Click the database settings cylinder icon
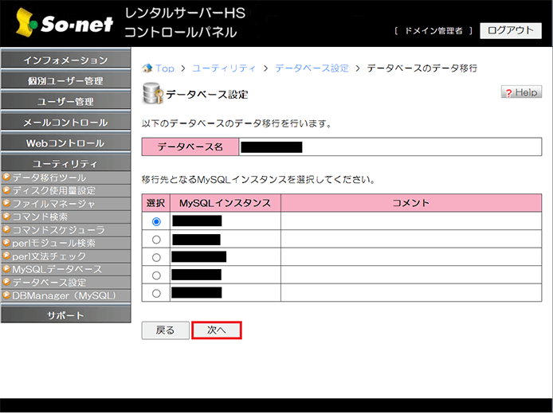 tap(151, 93)
